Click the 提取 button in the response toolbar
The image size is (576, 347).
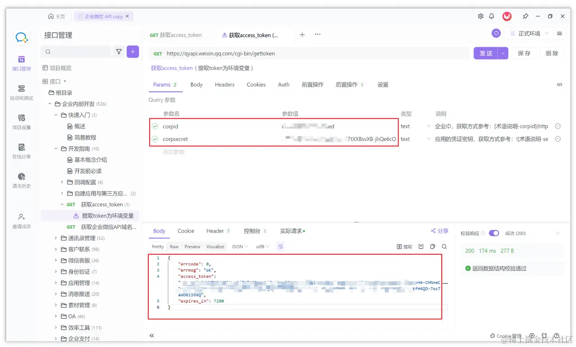[405, 247]
